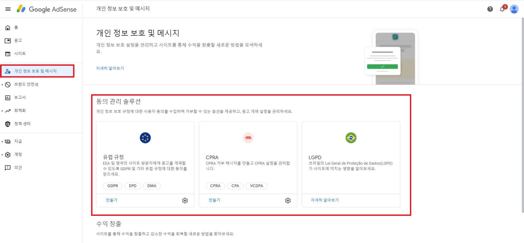Open 사이트 in the sidebar
This screenshot has height=243, width=524.
point(20,54)
